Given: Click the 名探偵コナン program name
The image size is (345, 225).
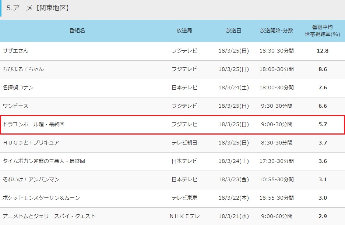Looking at the screenshot, I should pos(18,87).
